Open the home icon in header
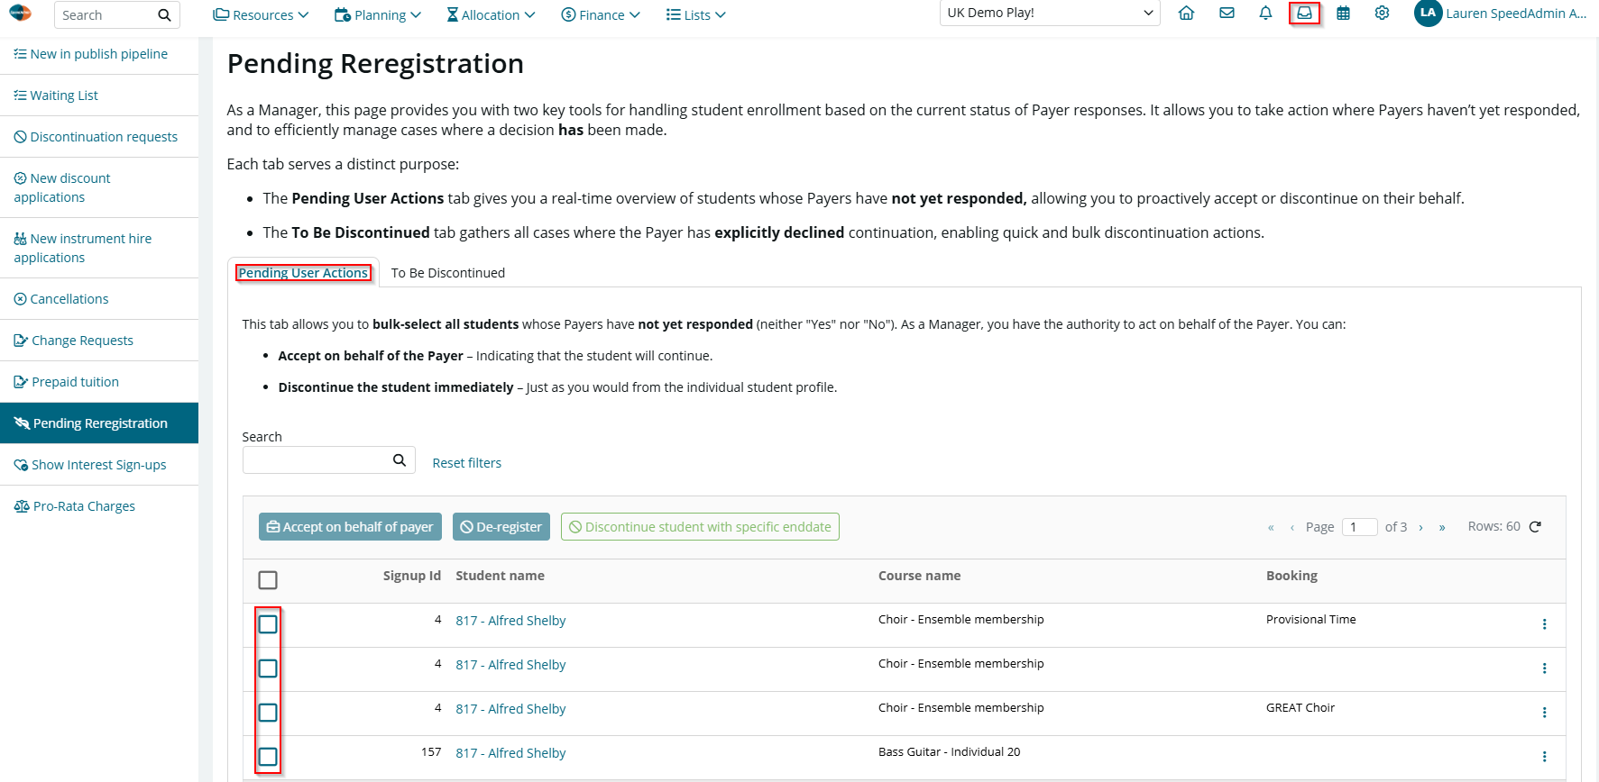The image size is (1599, 782). (x=1187, y=14)
